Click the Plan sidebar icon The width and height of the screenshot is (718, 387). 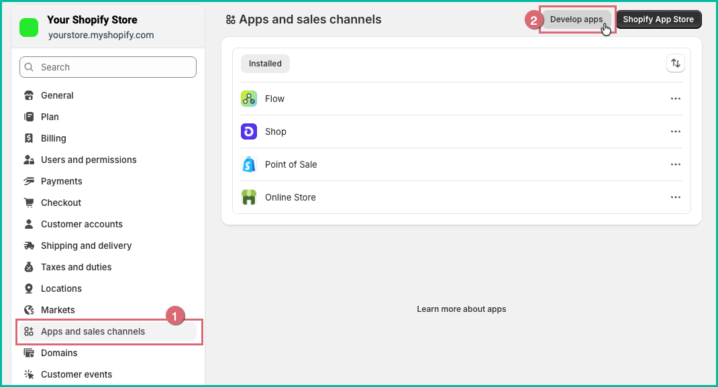coord(29,117)
